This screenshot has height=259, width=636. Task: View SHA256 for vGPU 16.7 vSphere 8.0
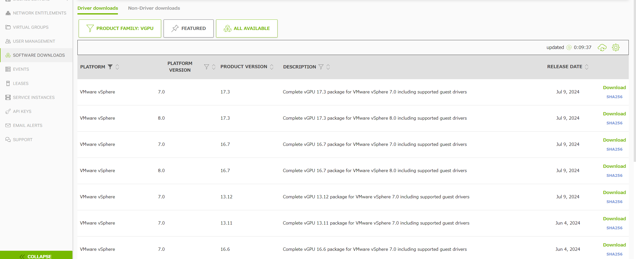pyautogui.click(x=614, y=175)
